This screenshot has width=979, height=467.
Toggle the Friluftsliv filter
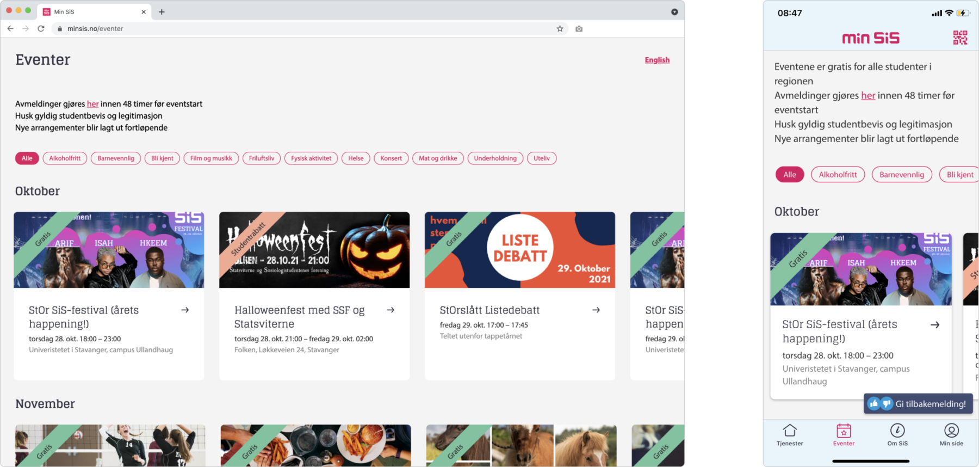click(262, 158)
